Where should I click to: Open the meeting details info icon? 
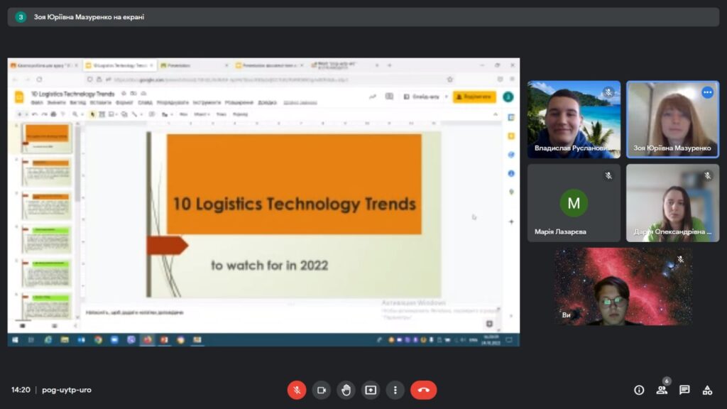click(639, 390)
